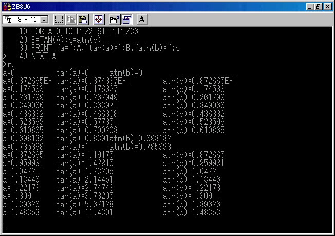This screenshot has height=236, width=335.
Task: Click the value a=0.785398
Action: pos(23,147)
